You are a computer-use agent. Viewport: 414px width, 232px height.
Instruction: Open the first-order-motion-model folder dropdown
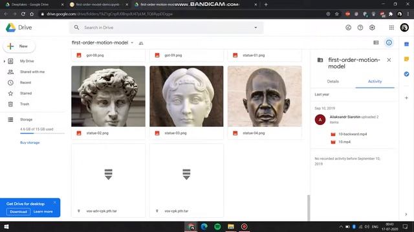tap(132, 43)
